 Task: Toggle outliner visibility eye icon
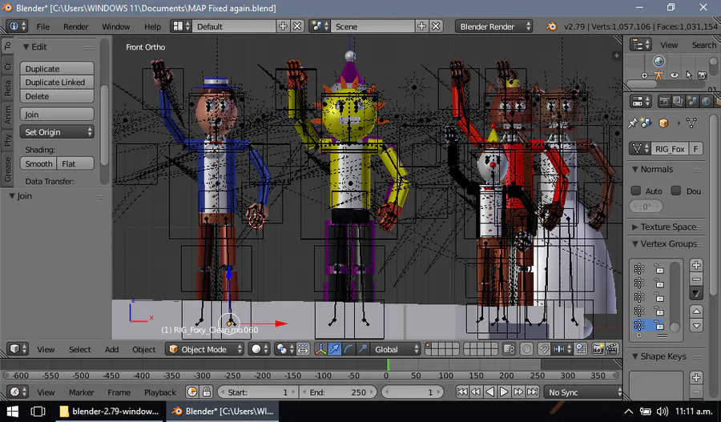point(674,75)
